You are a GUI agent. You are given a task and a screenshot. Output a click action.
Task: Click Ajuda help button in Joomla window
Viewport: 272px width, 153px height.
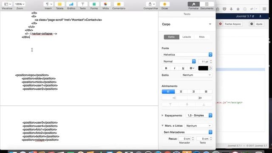pos(257,24)
